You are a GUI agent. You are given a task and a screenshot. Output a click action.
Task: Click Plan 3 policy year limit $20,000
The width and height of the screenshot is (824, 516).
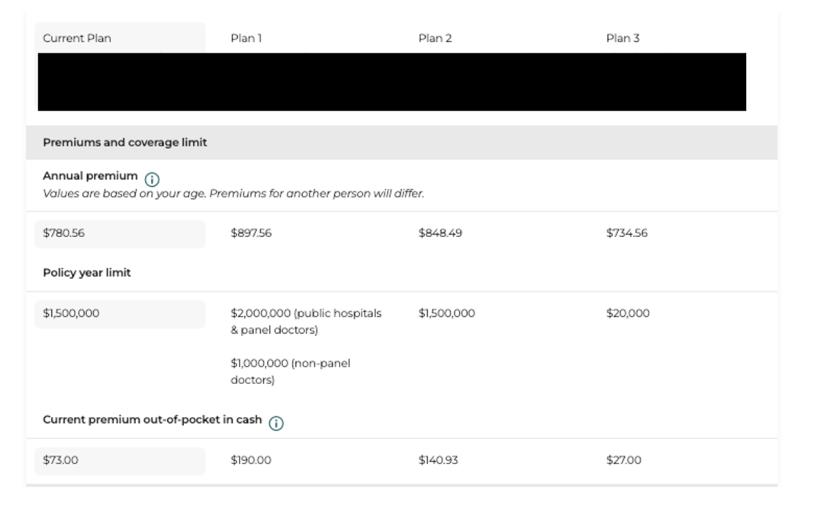[x=628, y=313]
